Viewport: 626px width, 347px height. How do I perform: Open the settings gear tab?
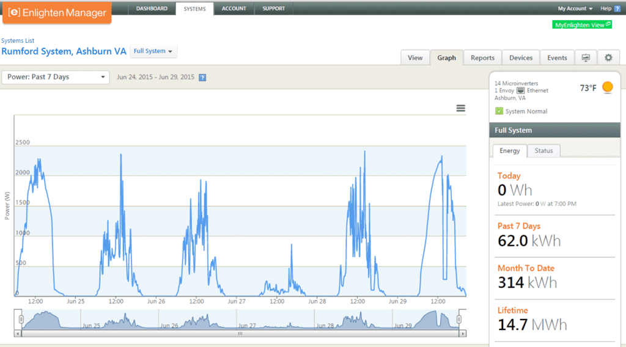pos(608,58)
